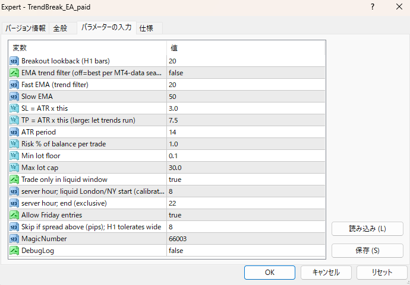Edit the Min lot floor value 0.1
Screen dimensions: 410x285
click(x=246, y=156)
